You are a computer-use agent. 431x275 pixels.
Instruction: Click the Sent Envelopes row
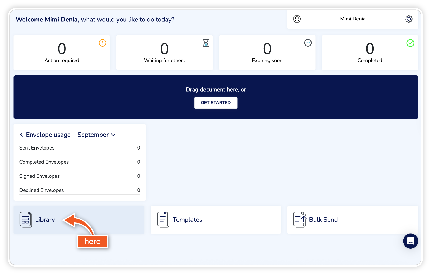[80, 148]
